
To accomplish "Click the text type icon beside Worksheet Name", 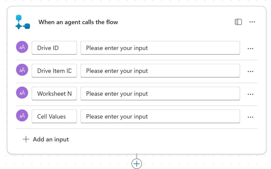I will (x=22, y=93).
